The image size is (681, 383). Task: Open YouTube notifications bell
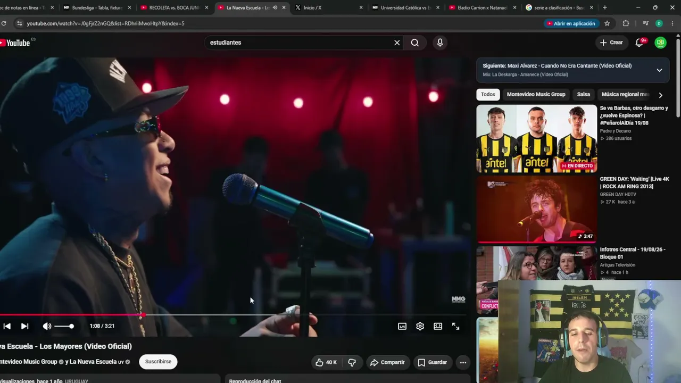pos(640,43)
